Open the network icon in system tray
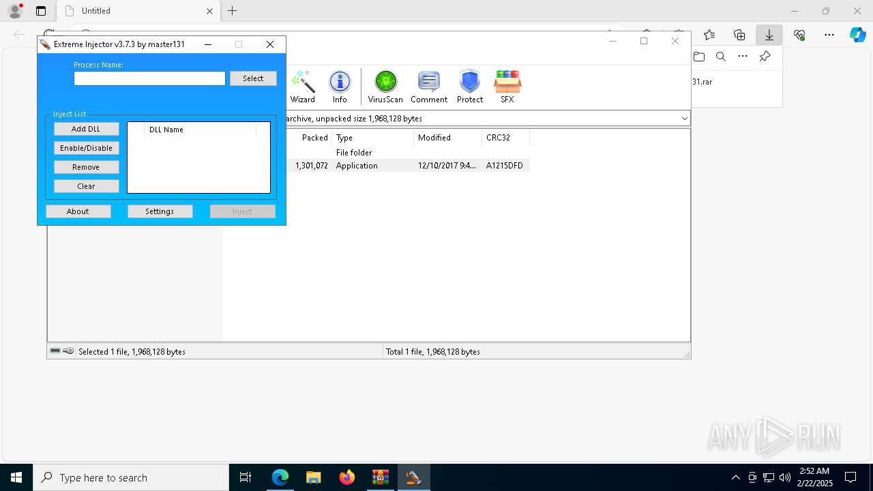Screen dimensions: 873x491 [x=769, y=477]
